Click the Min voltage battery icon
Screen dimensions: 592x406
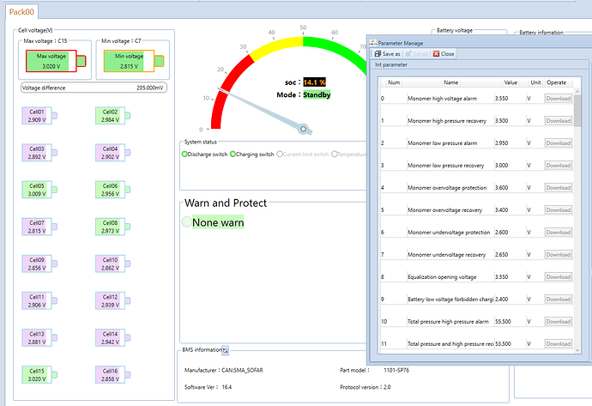134,61
